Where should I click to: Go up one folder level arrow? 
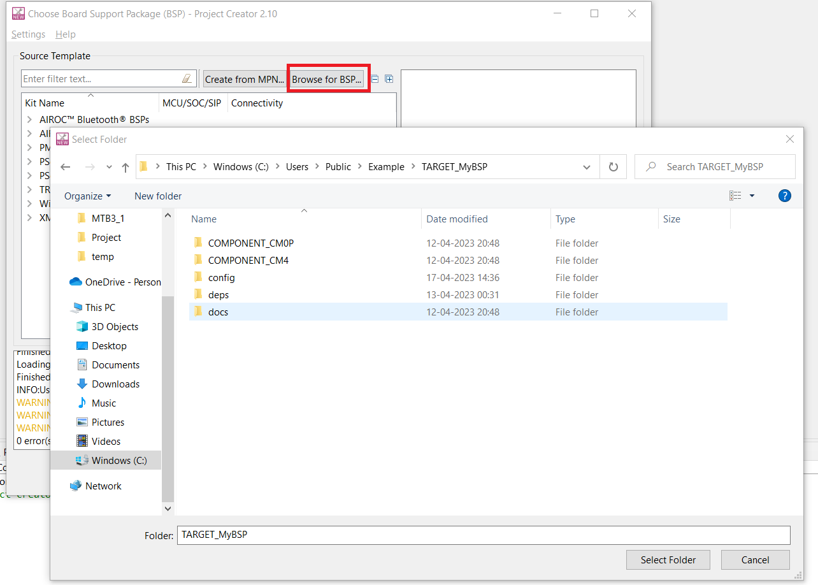pos(126,167)
